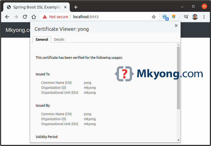Click the Mkyong.com header link on page
211x146 pixels.
[18, 30]
